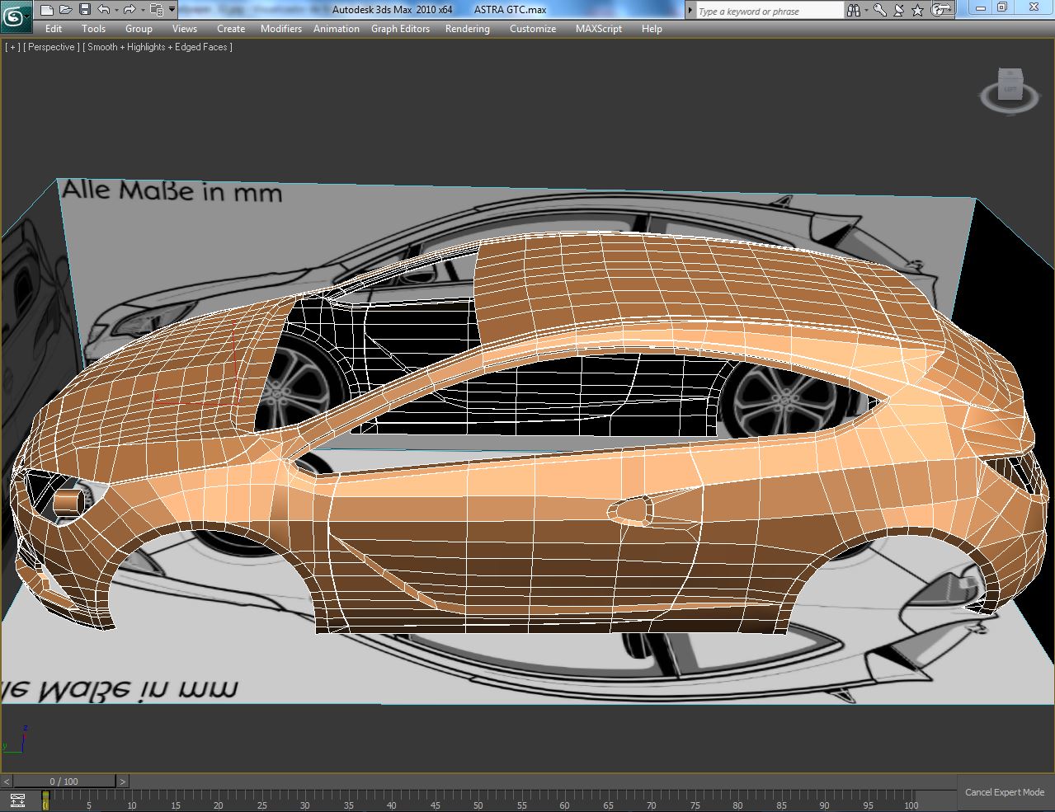Click the Open File folder icon
Screen dimensions: 1055x812
tap(65, 10)
